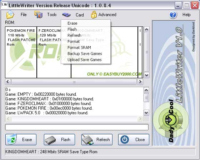
Task: Click the recycle bin icon on Erase button
Action: [11, 139]
